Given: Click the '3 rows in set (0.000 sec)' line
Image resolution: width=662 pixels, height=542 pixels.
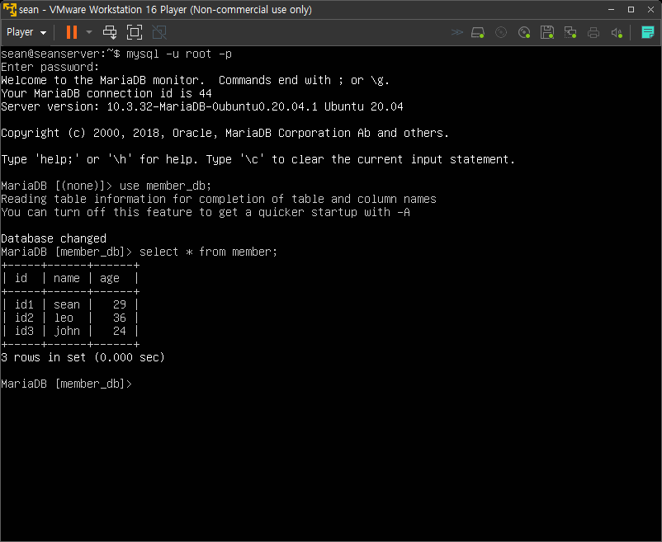Looking at the screenshot, I should click(83, 358).
